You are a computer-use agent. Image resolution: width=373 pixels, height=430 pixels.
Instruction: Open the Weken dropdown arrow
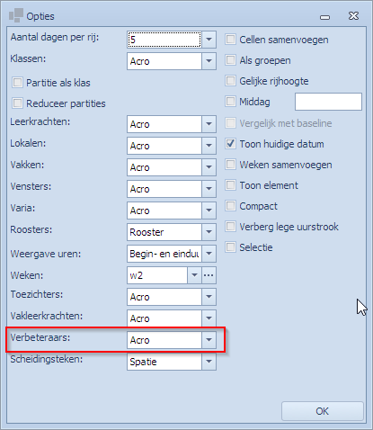coord(194,275)
